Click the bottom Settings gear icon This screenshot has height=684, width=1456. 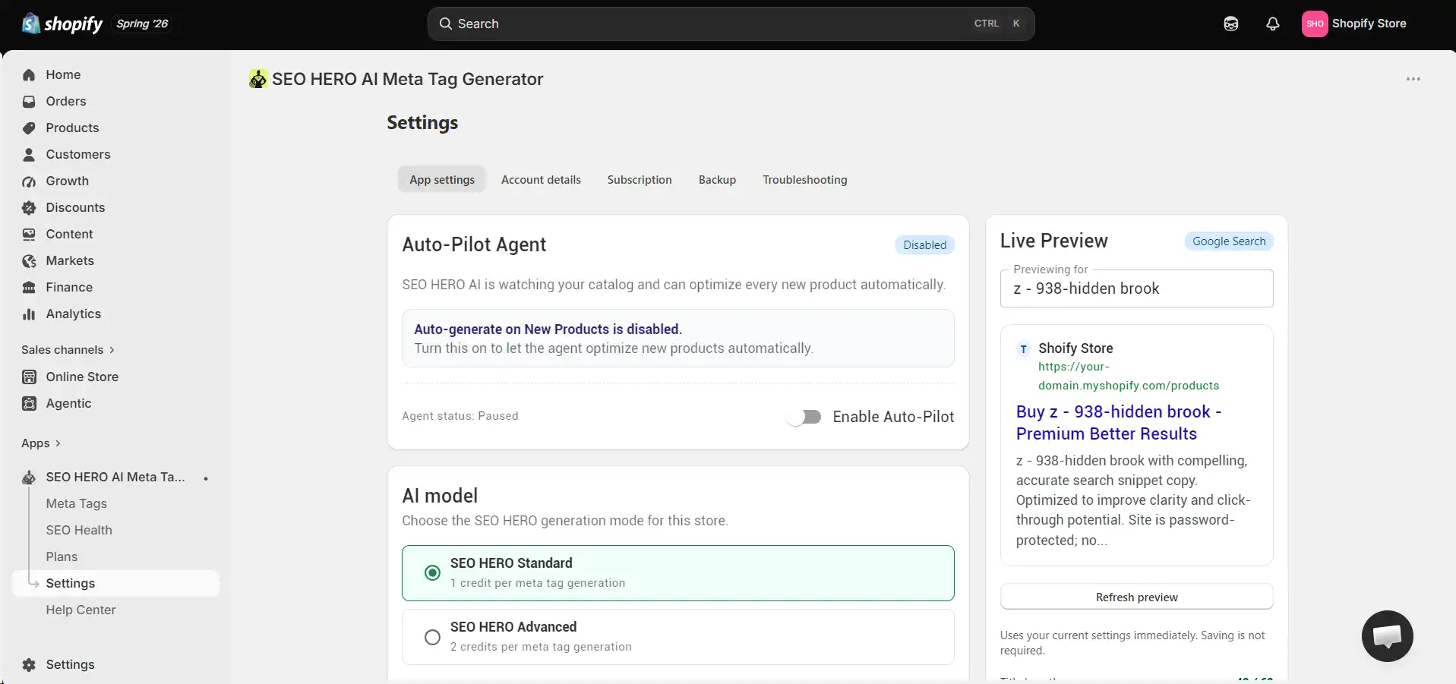pyautogui.click(x=29, y=664)
